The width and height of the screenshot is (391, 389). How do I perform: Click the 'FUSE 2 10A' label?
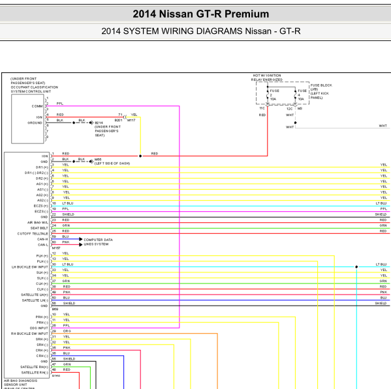tap(274, 95)
